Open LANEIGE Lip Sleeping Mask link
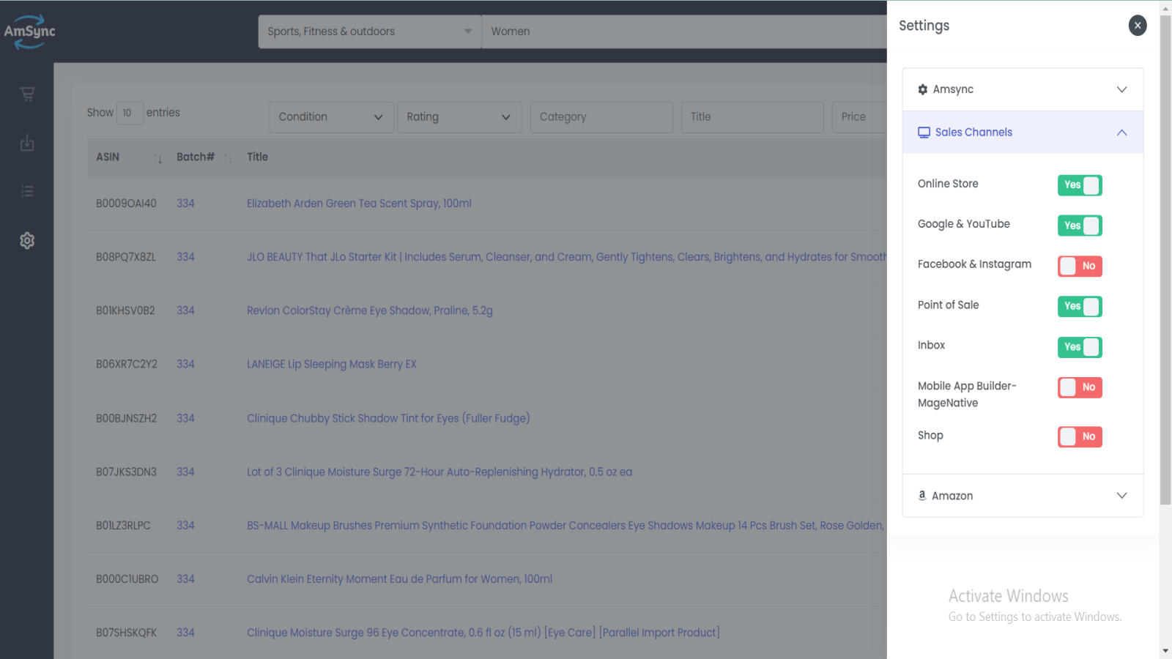 point(331,364)
